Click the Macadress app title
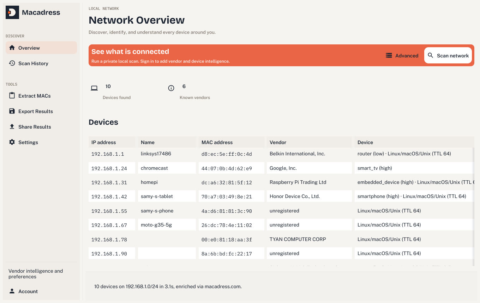The image size is (480, 303). tap(41, 12)
